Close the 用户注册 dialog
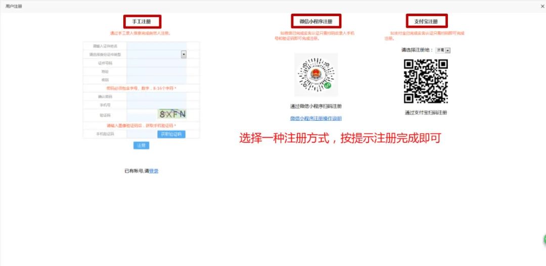This screenshot has height=266, width=546. click(x=542, y=6)
